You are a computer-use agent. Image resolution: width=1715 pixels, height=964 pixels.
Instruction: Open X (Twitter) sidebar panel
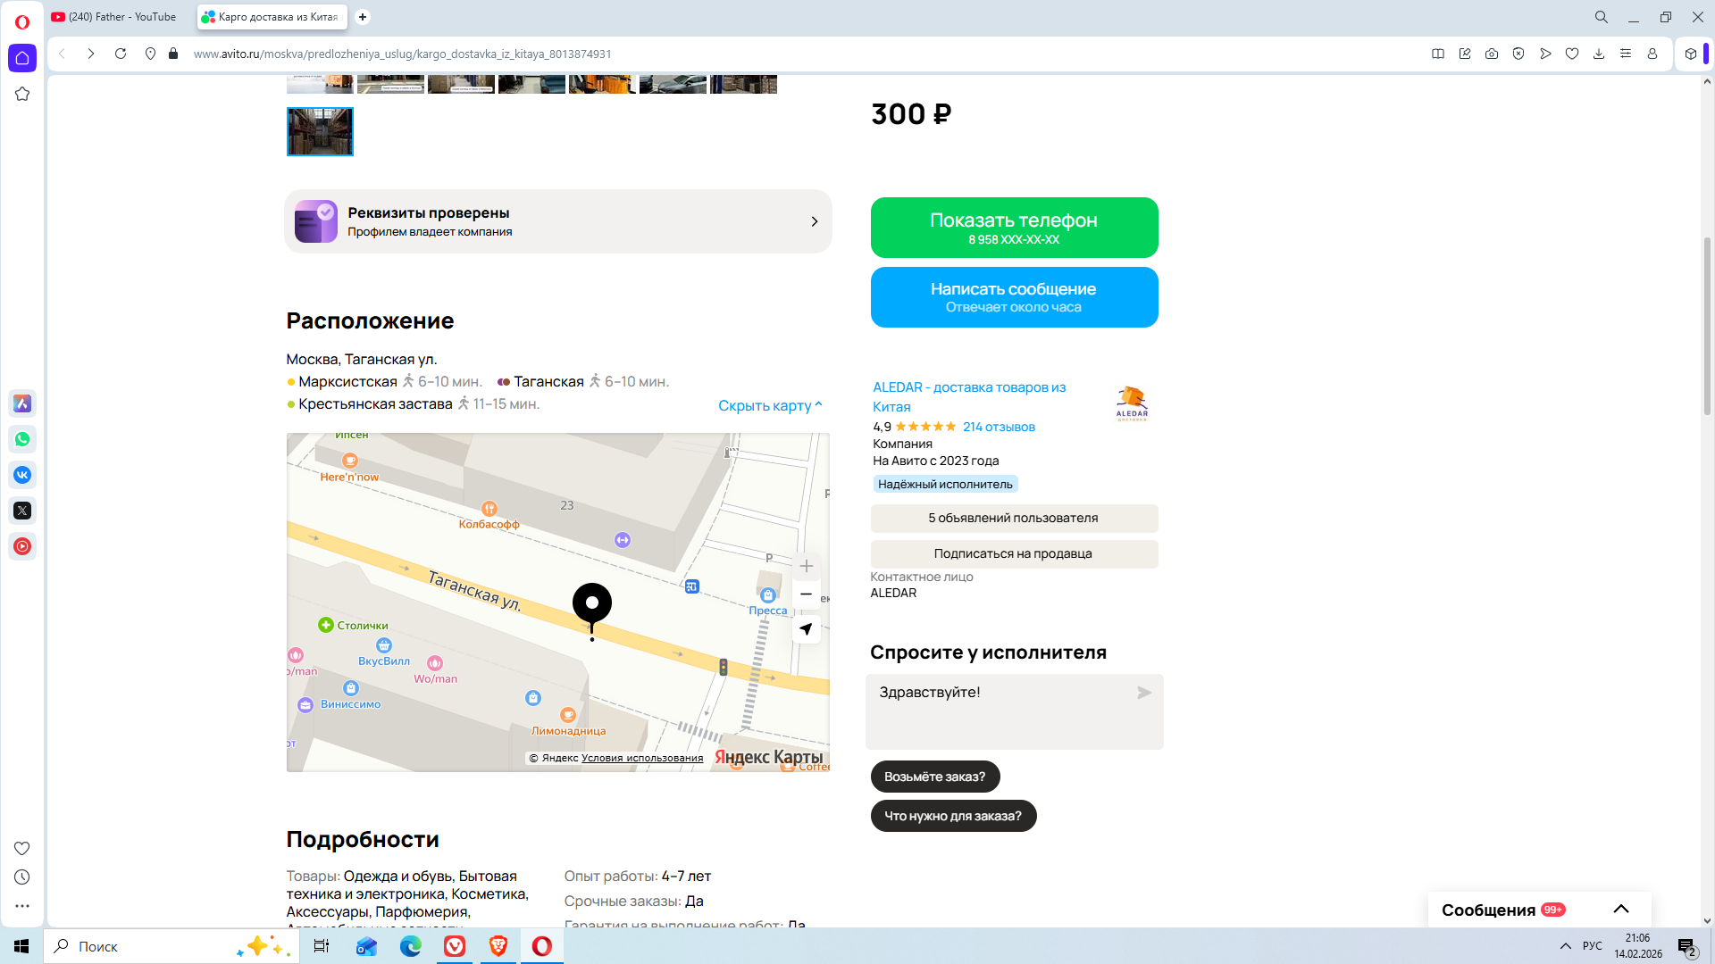click(x=22, y=511)
